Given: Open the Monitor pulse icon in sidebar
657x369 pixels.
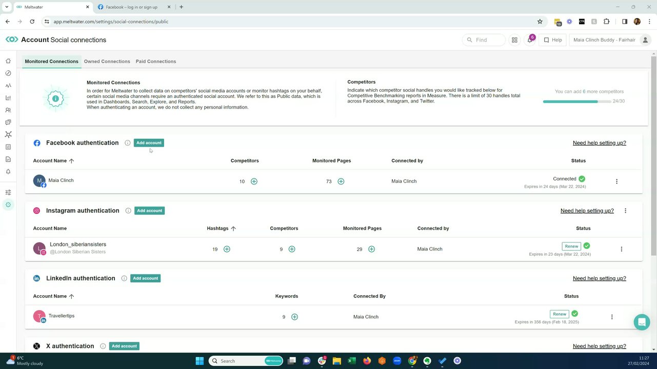Looking at the screenshot, I should click(x=8, y=86).
